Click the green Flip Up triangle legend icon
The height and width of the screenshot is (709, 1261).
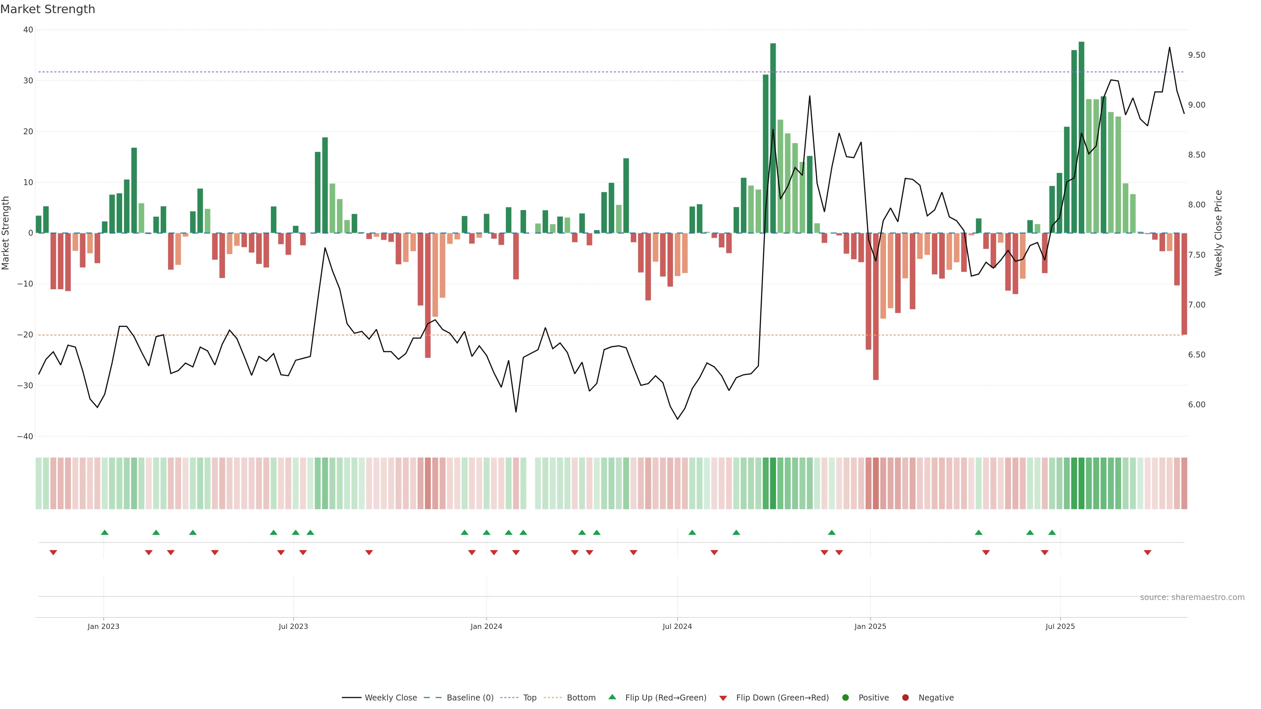612,697
